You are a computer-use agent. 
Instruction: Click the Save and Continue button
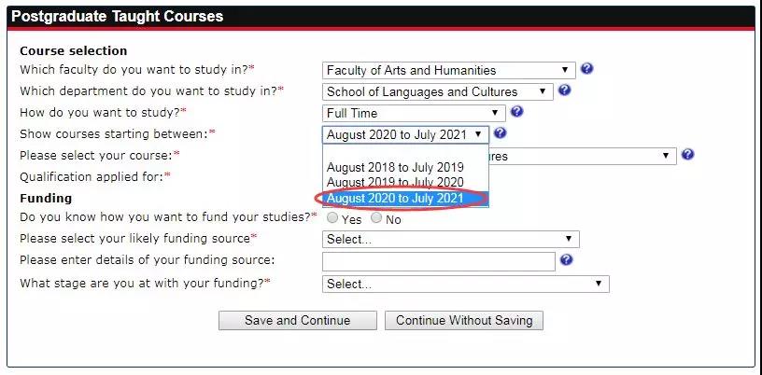click(297, 320)
